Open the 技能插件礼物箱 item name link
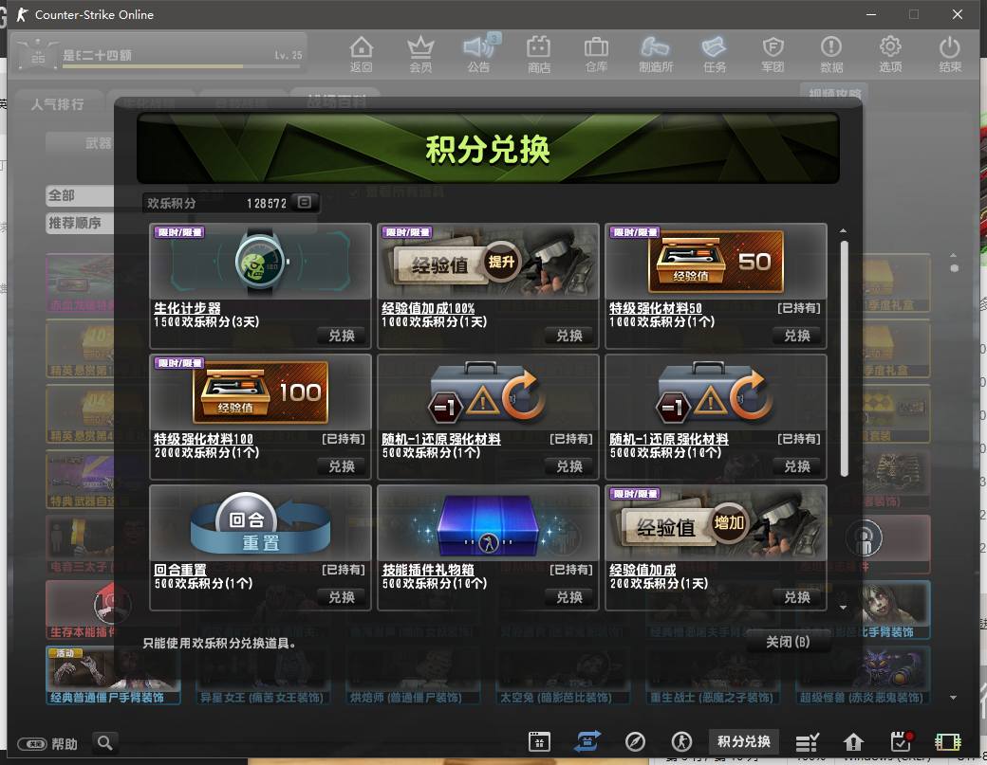Screen dimensions: 987x765 click(x=428, y=570)
